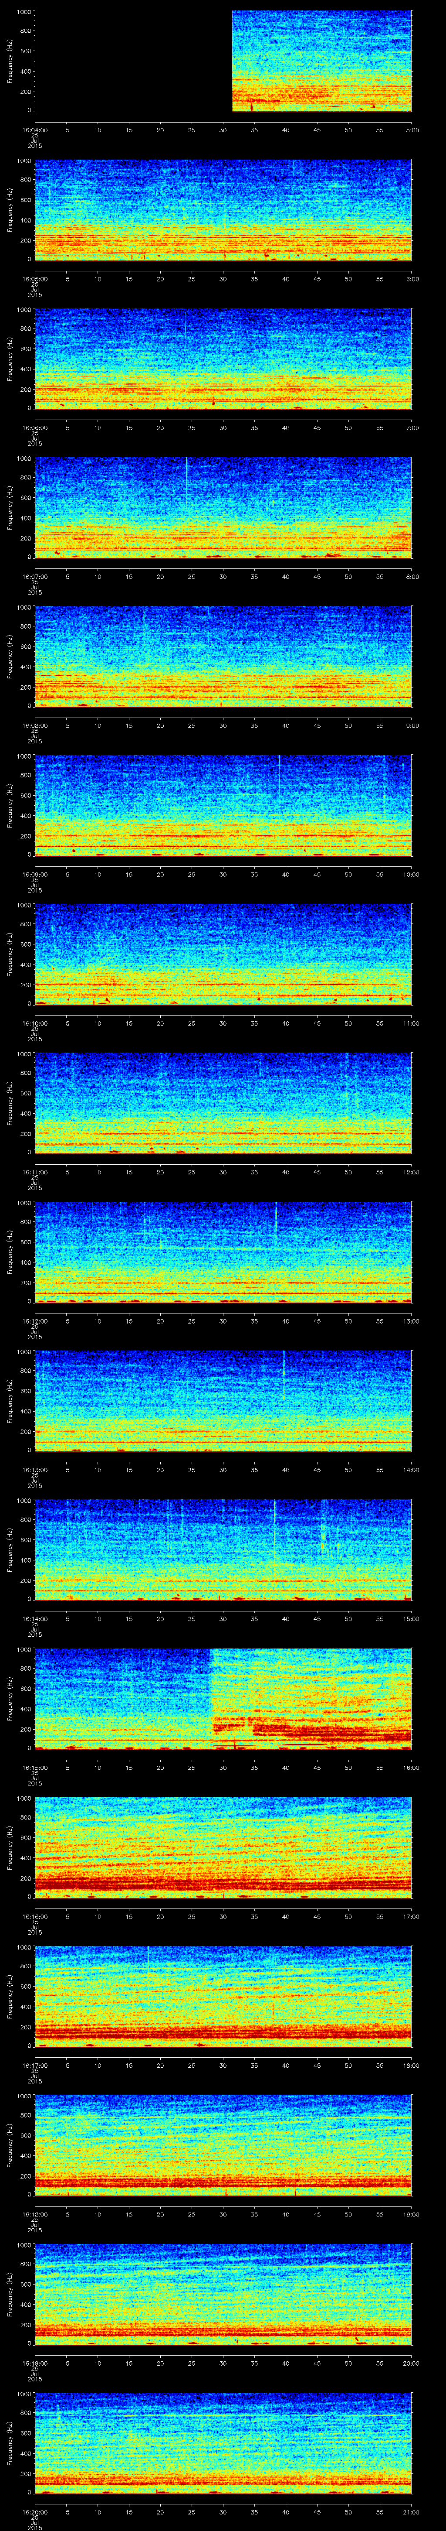Image resolution: width=446 pixels, height=2531 pixels.
Task: Click the Frequency (Hz) axis label of the 16:06:00 spectrogram
Action: pyautogui.click(x=9, y=358)
